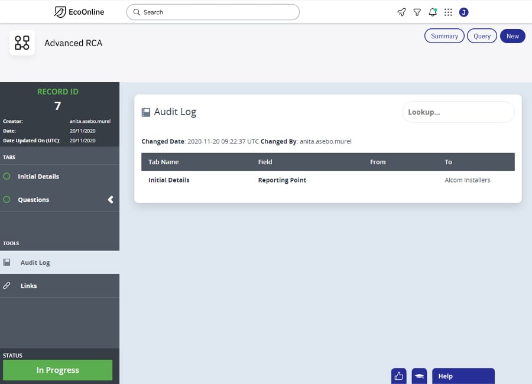Click the Query button
The width and height of the screenshot is (532, 384).
(482, 36)
